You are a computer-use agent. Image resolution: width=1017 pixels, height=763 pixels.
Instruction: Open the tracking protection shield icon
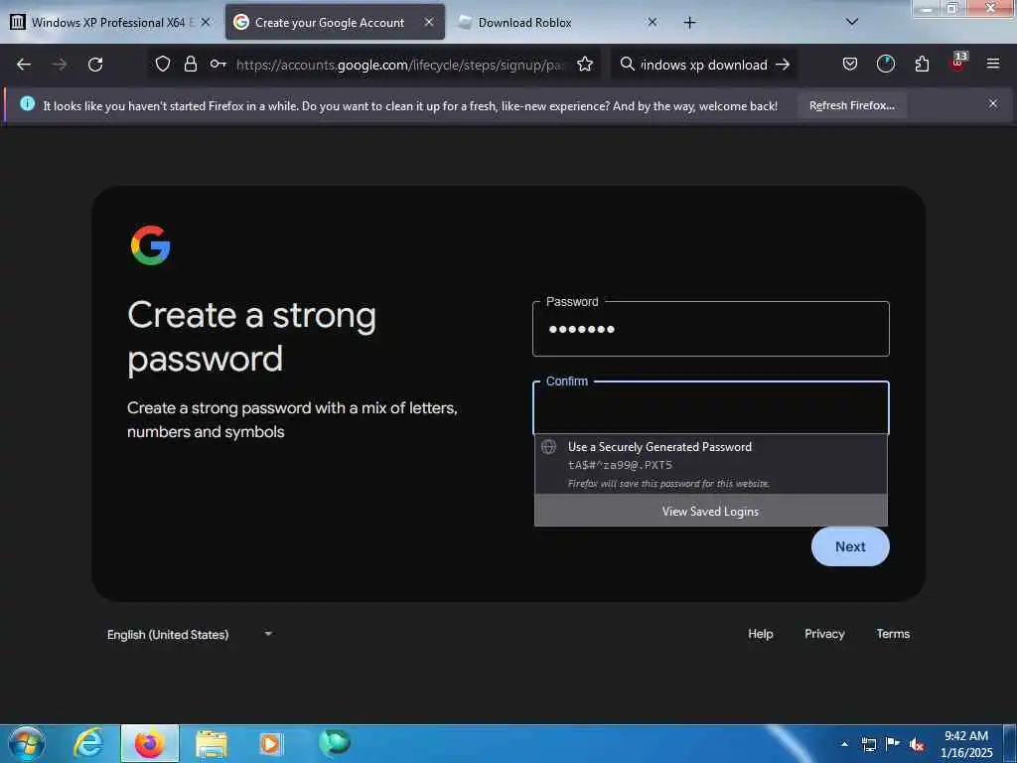coord(163,65)
